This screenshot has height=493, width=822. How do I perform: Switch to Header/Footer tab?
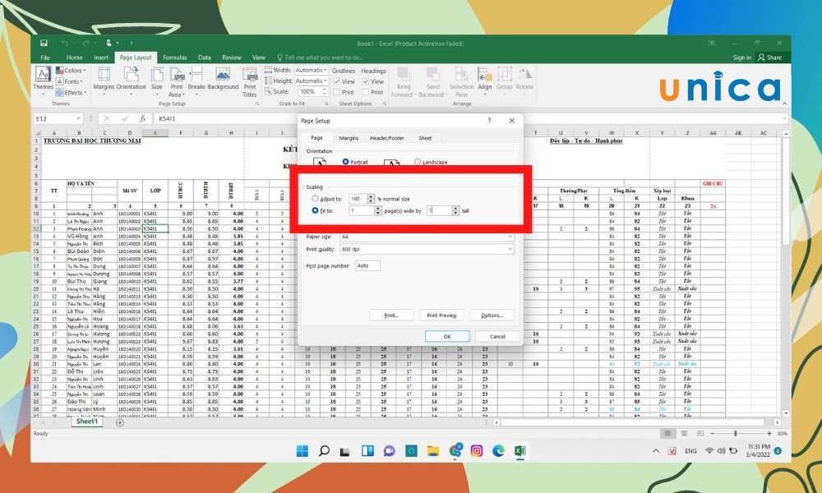point(387,138)
